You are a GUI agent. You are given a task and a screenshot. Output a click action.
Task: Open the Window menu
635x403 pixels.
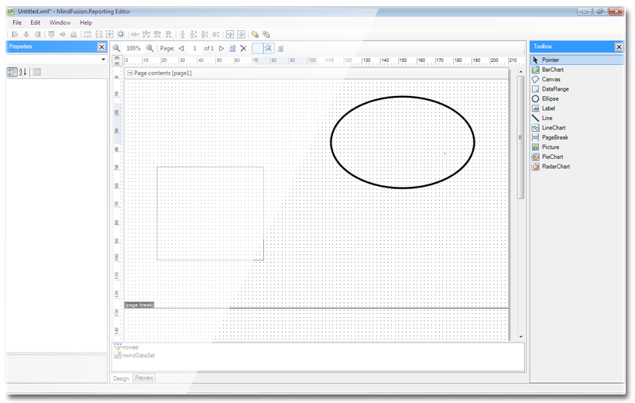[60, 22]
